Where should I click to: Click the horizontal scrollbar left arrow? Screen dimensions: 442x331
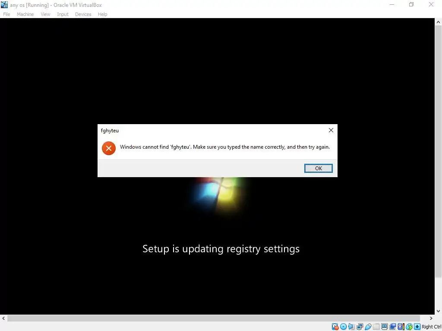click(x=3, y=318)
